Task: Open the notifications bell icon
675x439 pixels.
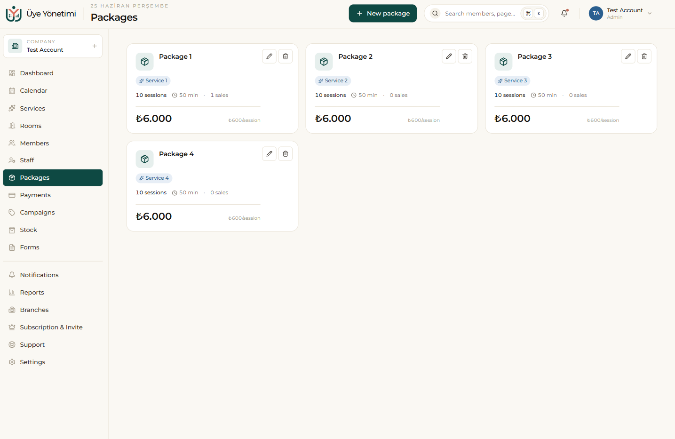Action: coord(564,13)
